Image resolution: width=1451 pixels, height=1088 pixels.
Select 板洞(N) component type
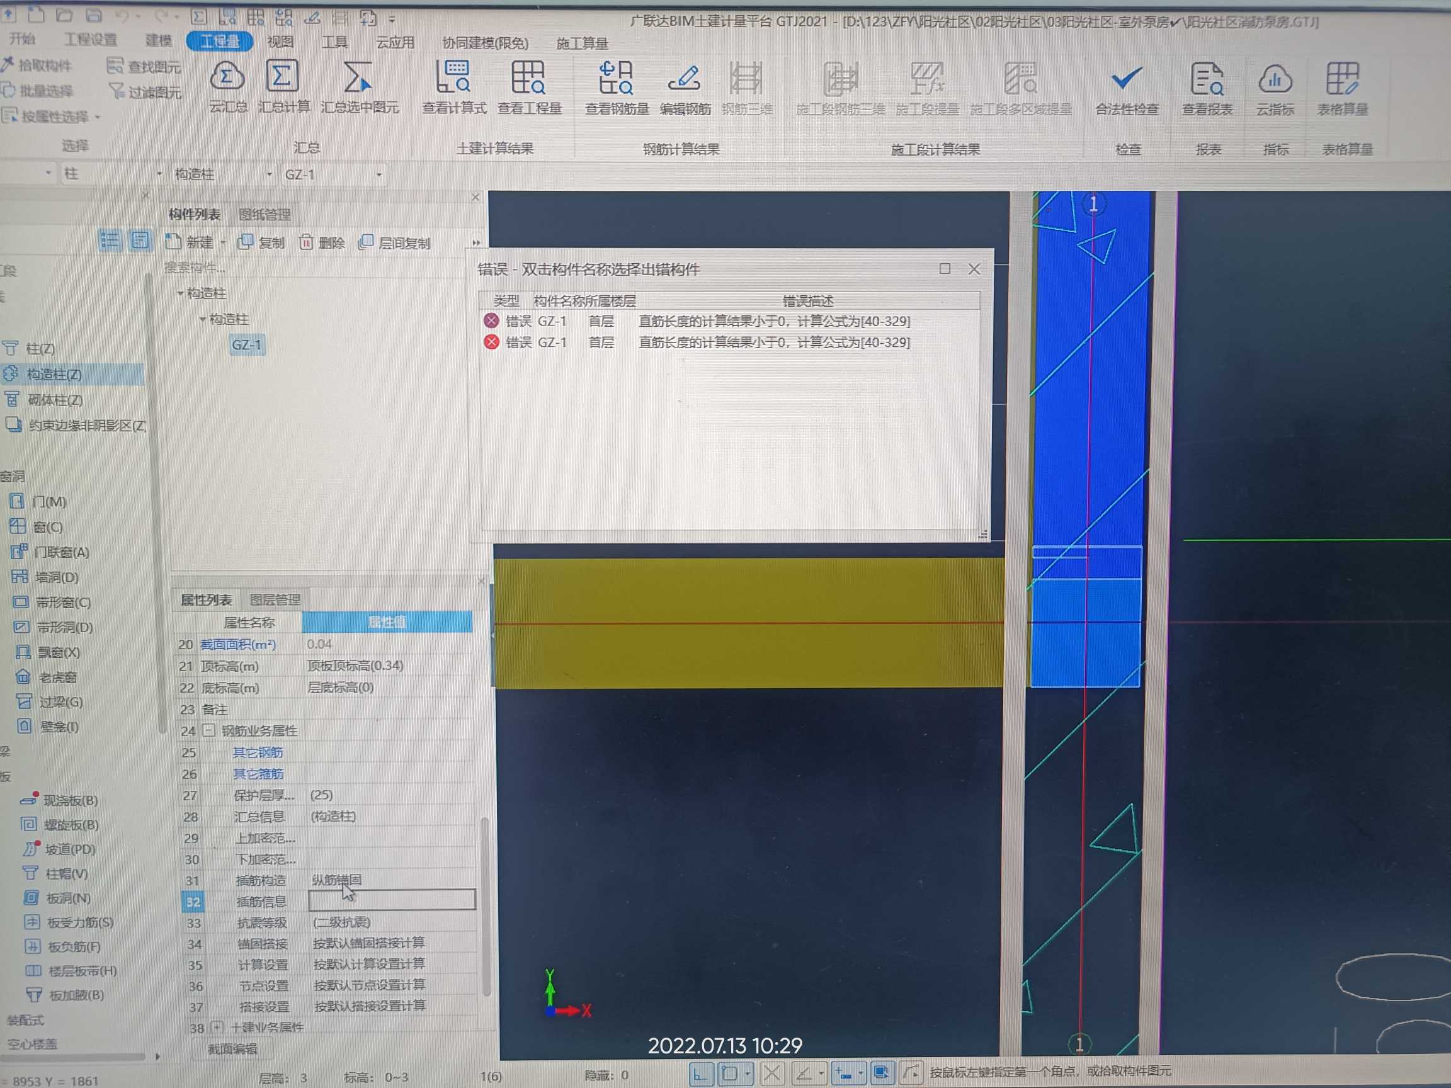click(x=59, y=898)
